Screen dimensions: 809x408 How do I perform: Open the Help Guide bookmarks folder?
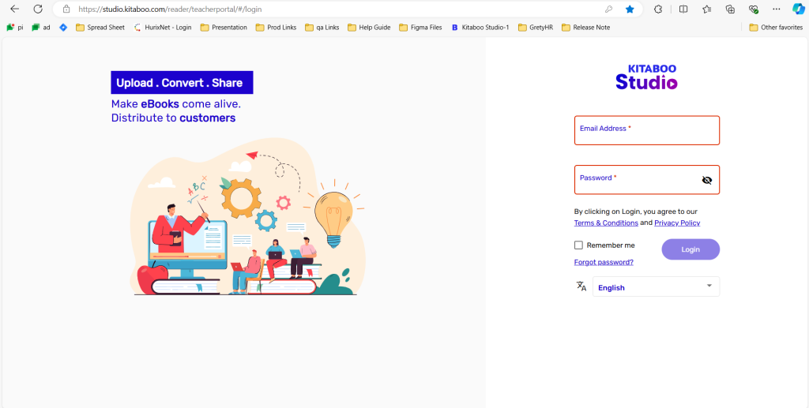coord(369,28)
